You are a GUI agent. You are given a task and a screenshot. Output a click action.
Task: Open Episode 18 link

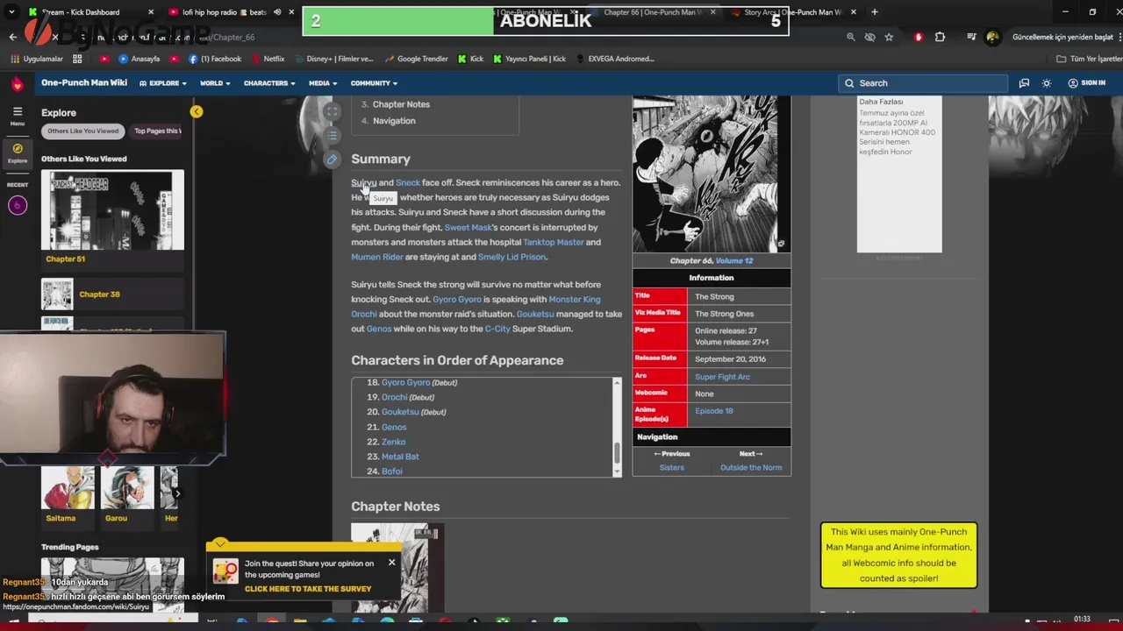(713, 411)
